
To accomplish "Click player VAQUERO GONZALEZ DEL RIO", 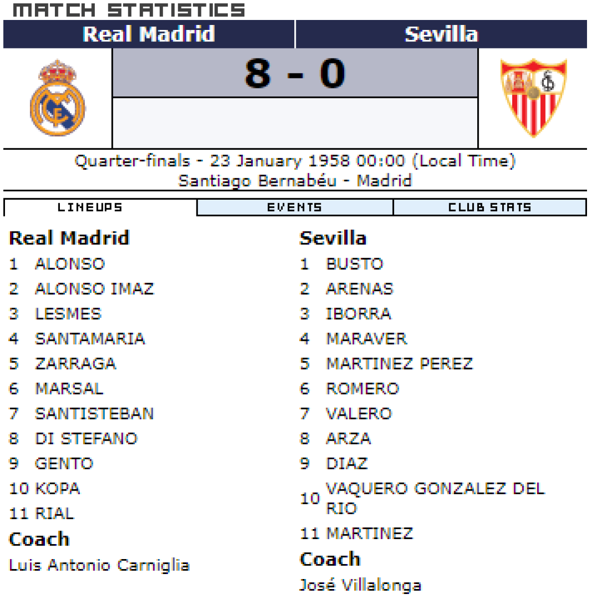I will [x=435, y=498].
